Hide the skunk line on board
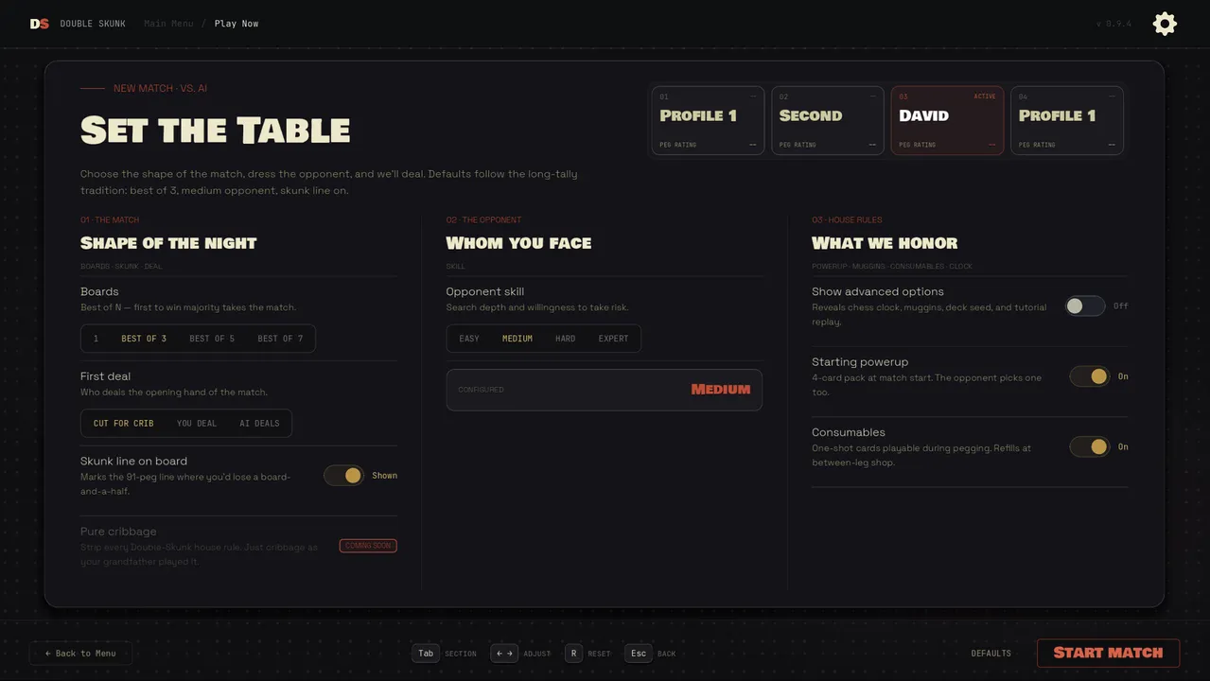Image resolution: width=1210 pixels, height=681 pixels. [x=343, y=476]
